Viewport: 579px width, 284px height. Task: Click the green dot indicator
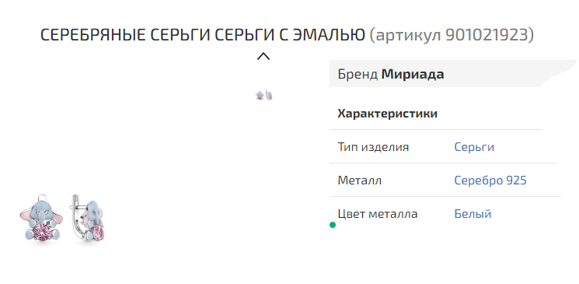333,225
